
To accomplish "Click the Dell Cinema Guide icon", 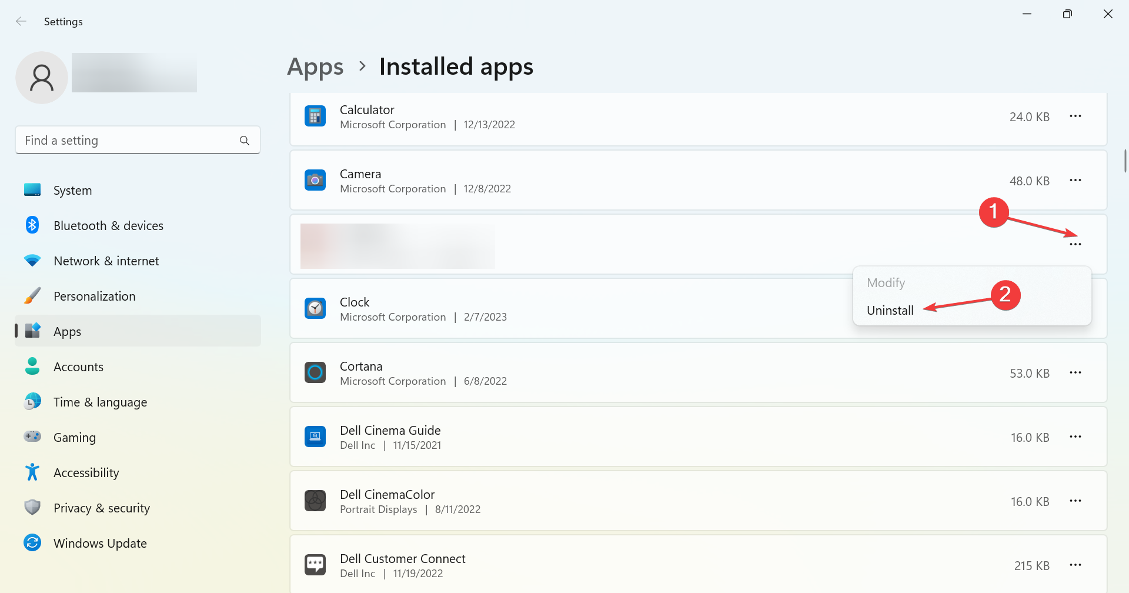I will click(315, 437).
